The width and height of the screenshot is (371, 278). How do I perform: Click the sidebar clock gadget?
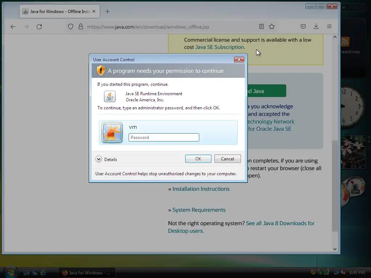click(x=352, y=107)
